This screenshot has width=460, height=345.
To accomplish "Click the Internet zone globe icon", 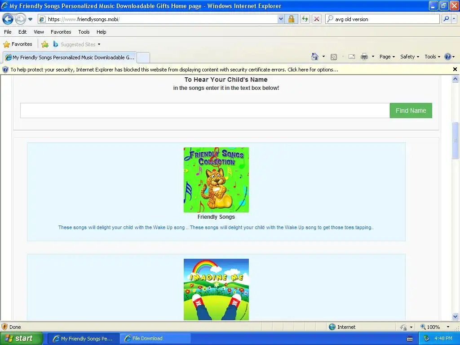I will [332, 327].
